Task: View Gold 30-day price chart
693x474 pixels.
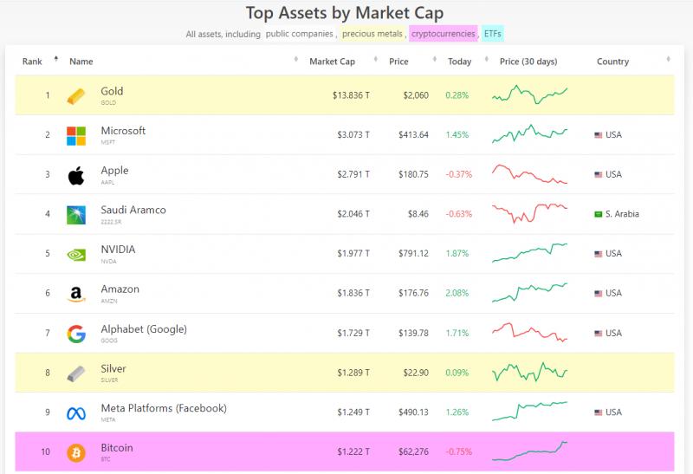Action: click(529, 94)
